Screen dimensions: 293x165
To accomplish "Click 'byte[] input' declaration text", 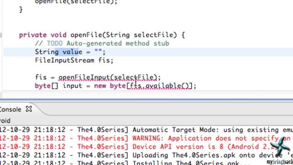I will [x=59, y=86].
